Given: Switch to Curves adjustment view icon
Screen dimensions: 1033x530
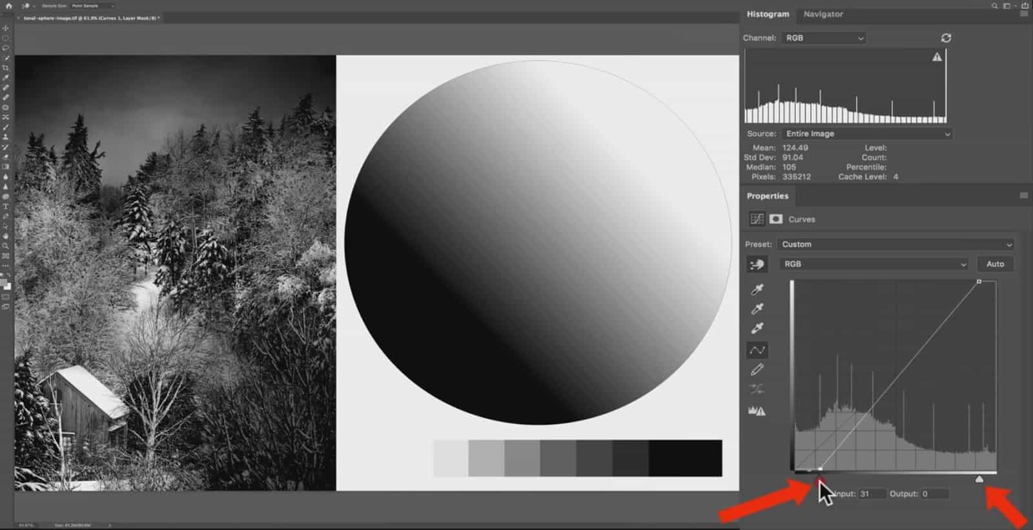Looking at the screenshot, I should pos(757,219).
